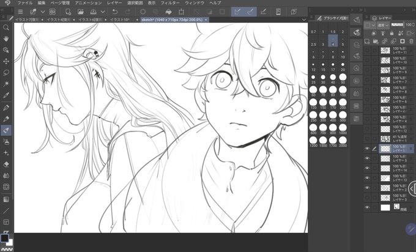416x252 pixels.
Task: Hide レイヤー 5 with its eye icon
Action: pyautogui.click(x=367, y=158)
